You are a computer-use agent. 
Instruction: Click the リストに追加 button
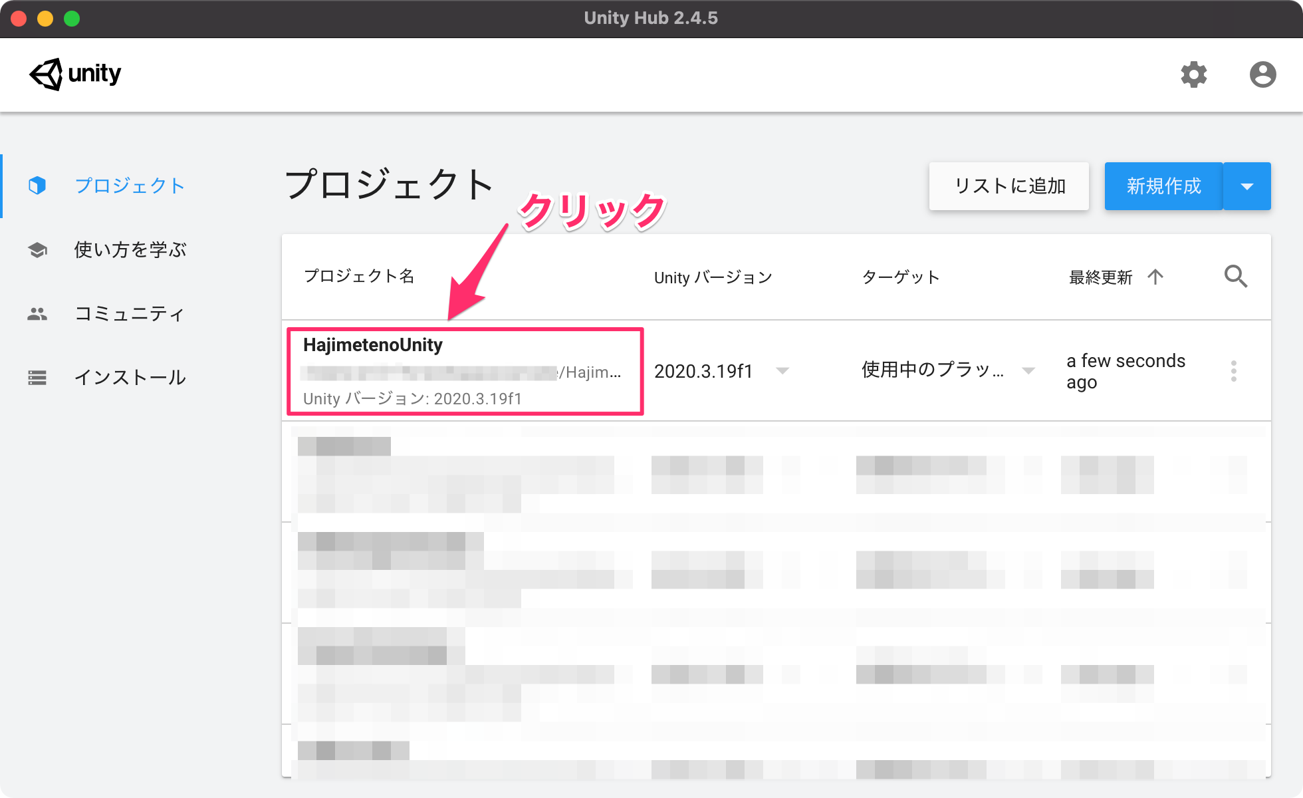click(x=1009, y=186)
